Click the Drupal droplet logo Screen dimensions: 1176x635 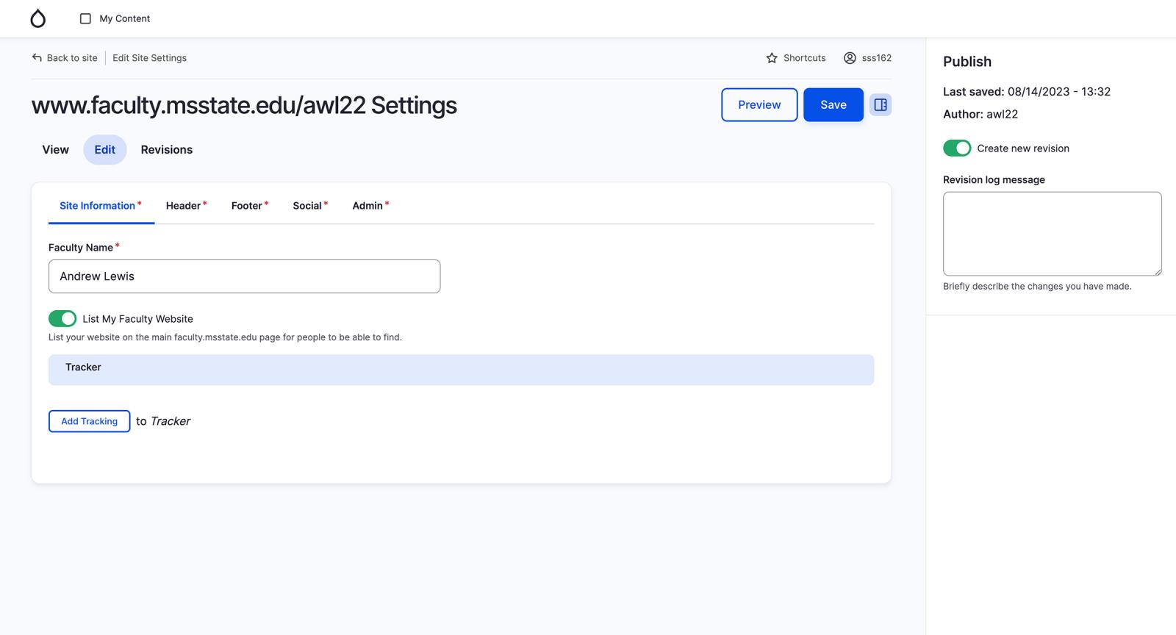pos(37,18)
